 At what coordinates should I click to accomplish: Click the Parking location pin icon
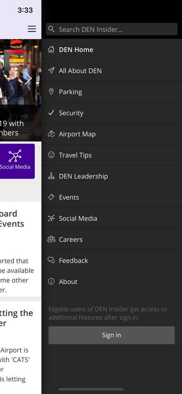[x=51, y=92]
